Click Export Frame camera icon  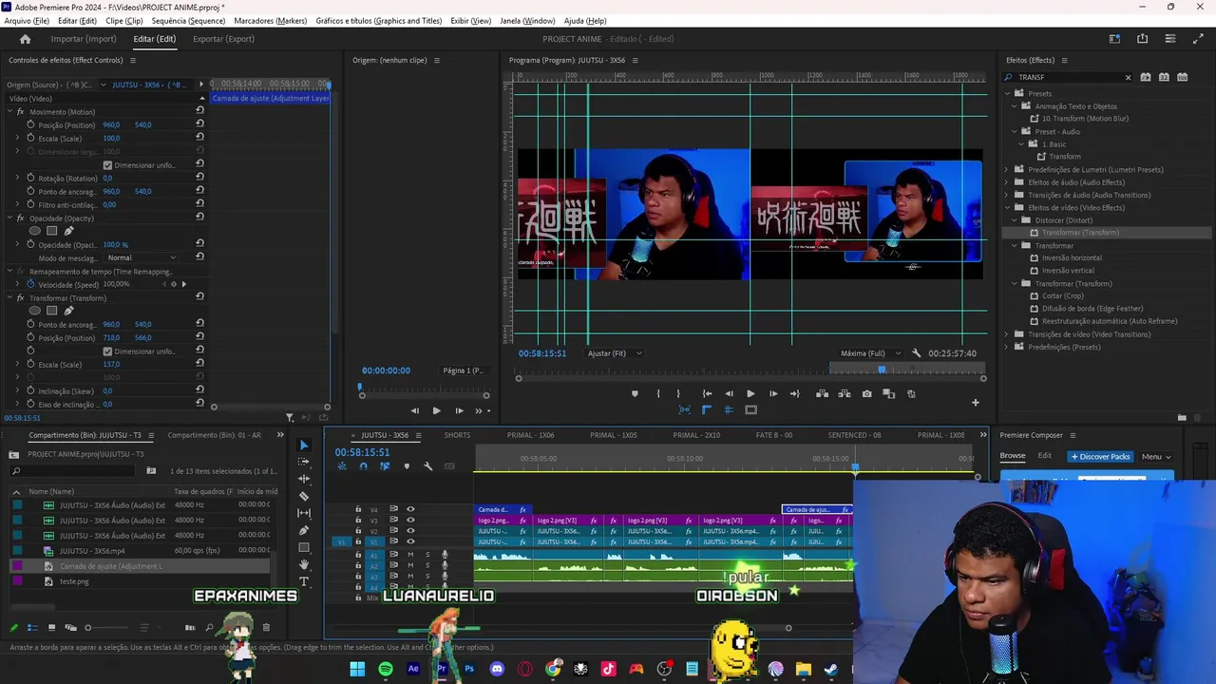866,393
